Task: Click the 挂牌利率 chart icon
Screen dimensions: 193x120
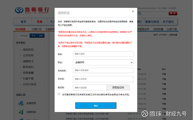Action: [x=21, y=112]
